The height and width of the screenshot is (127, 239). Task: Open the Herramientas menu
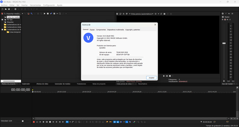35,5
